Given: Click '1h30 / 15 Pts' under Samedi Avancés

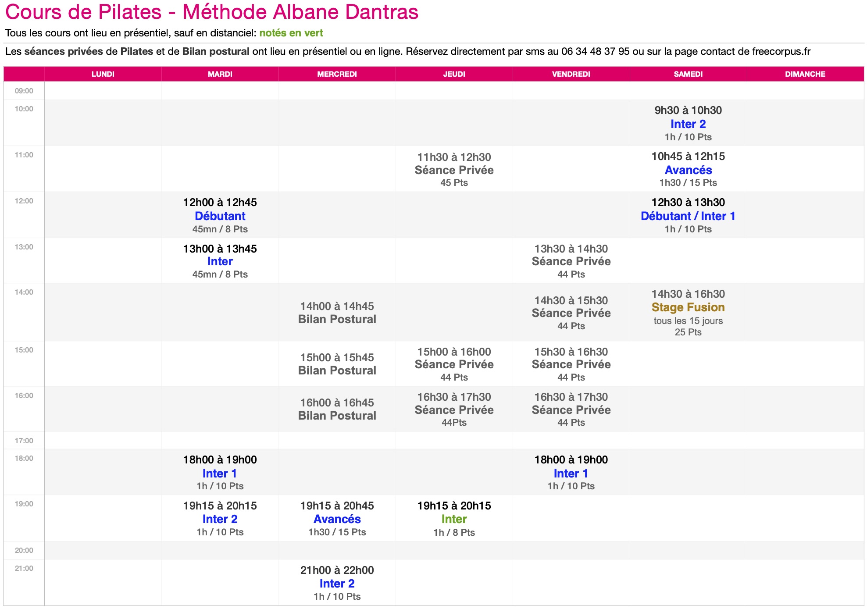Looking at the screenshot, I should coord(688,182).
